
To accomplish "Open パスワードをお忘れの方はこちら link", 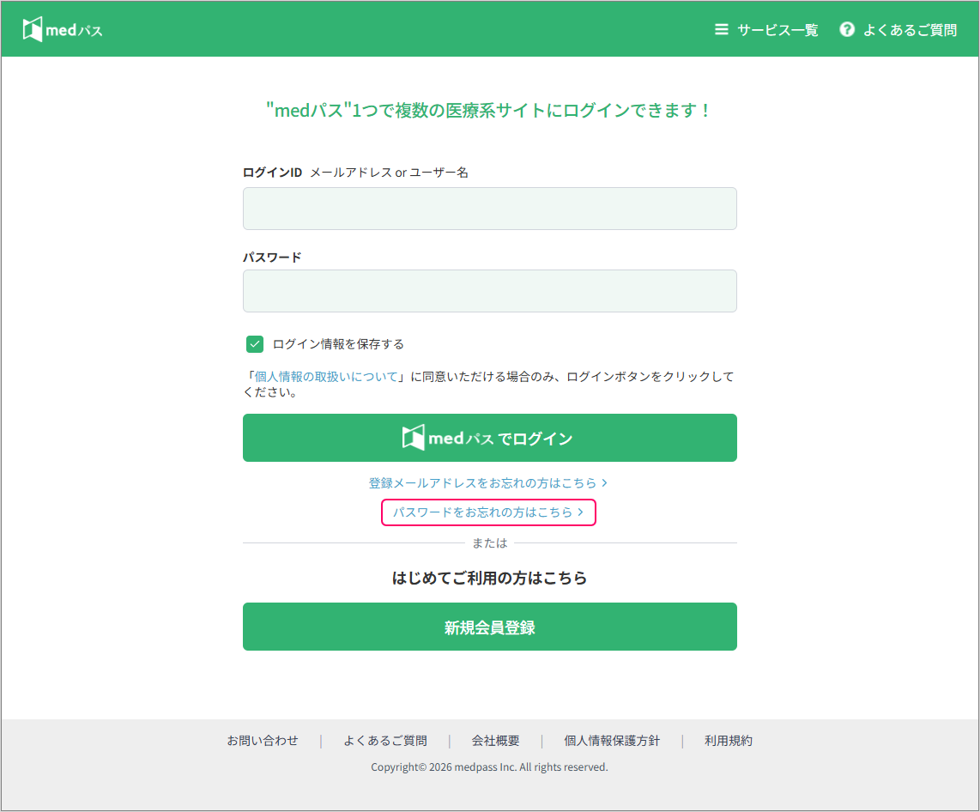I will tap(488, 512).
